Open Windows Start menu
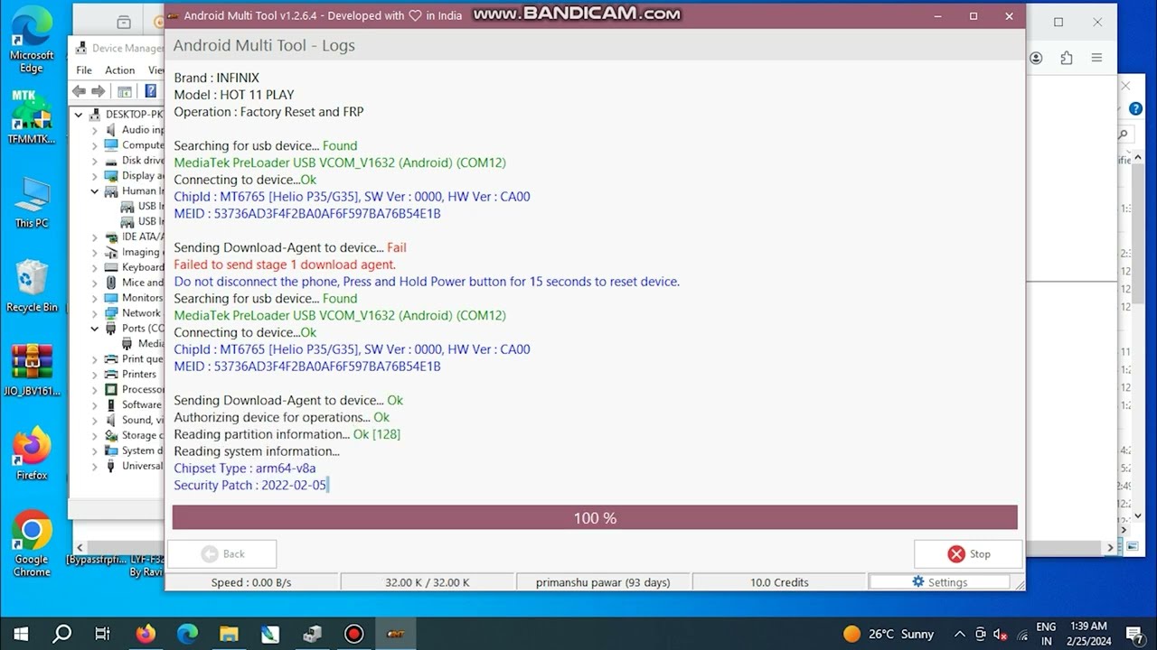The height and width of the screenshot is (650, 1157). [21, 634]
